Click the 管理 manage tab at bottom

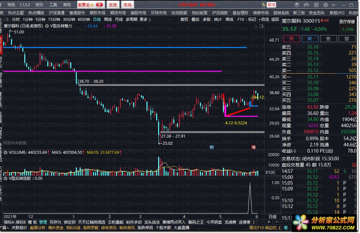pyautogui.click(x=43, y=222)
